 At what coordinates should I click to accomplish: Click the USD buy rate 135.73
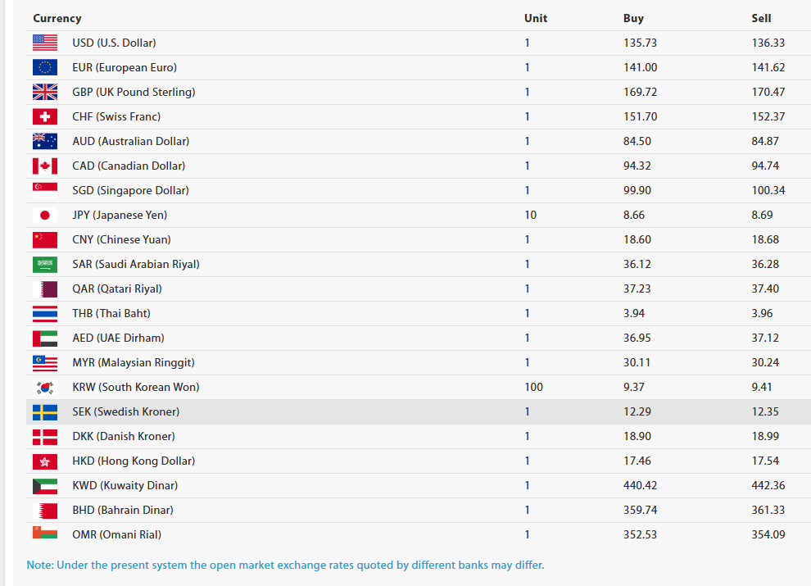pyautogui.click(x=640, y=43)
